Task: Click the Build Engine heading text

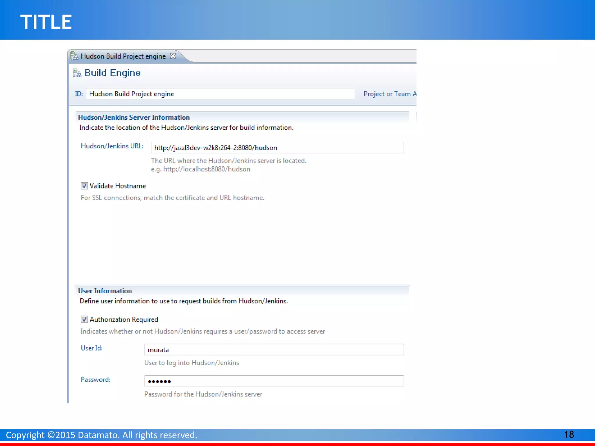Action: click(112, 73)
